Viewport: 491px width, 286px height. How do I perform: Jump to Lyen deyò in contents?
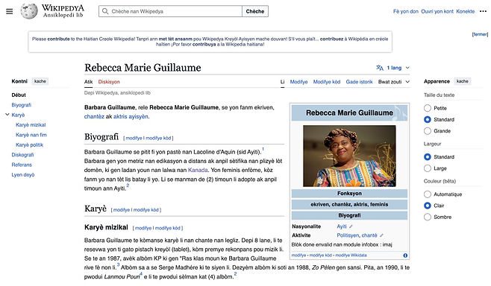point(23,175)
